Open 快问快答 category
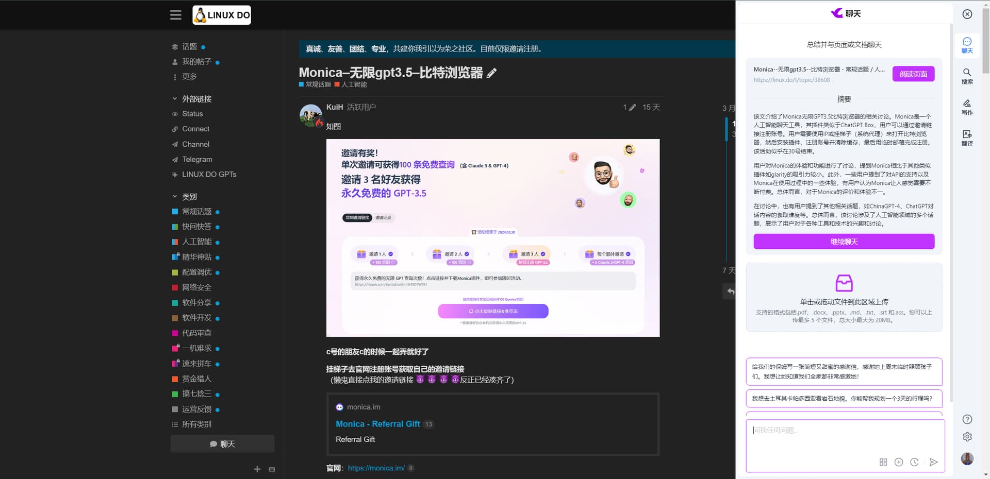Viewport: 990px width, 479px height. pos(196,227)
